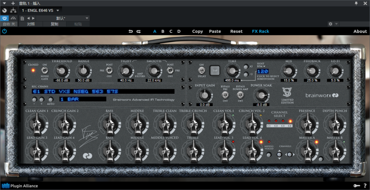Open the preset file document icon
Image resolution: width=370 pixels, height=190 pixels.
tap(22, 18)
